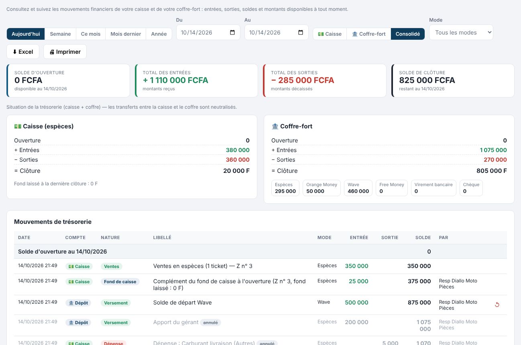The height and width of the screenshot is (345, 521).
Task: Click the '− 285 000 FCFA' total sorties amount
Action: click(303, 80)
